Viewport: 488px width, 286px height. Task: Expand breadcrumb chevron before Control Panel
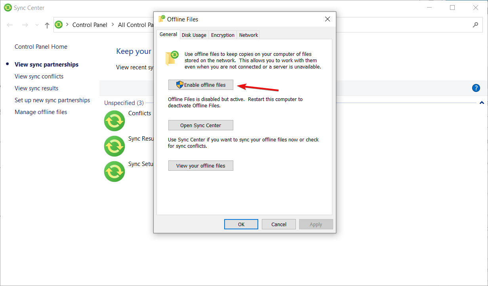67,25
